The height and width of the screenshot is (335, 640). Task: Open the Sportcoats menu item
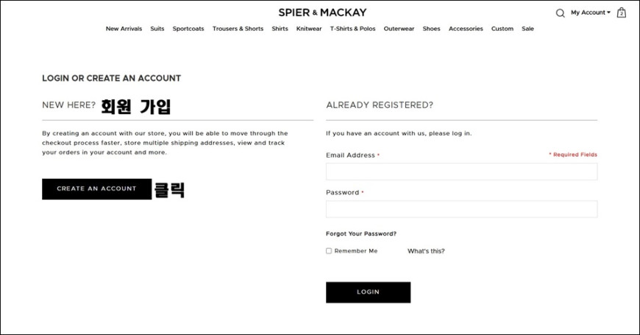(x=188, y=29)
